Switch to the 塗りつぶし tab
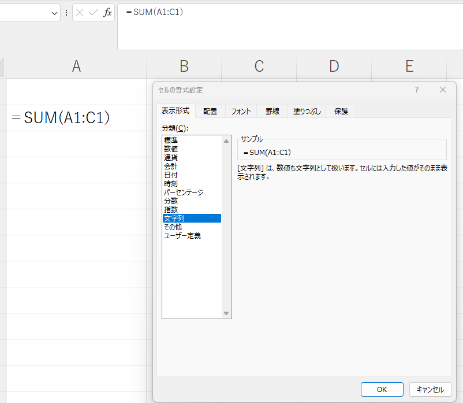Viewport: 463px width, 403px height. pyautogui.click(x=307, y=112)
